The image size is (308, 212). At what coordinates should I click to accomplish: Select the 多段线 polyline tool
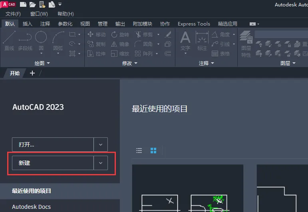tap(25, 41)
